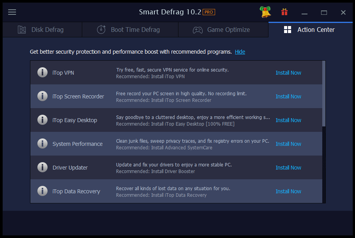Viewport: 355px width, 238px height.
Task: Switch to the Game Optimize tab
Action: (x=223, y=30)
